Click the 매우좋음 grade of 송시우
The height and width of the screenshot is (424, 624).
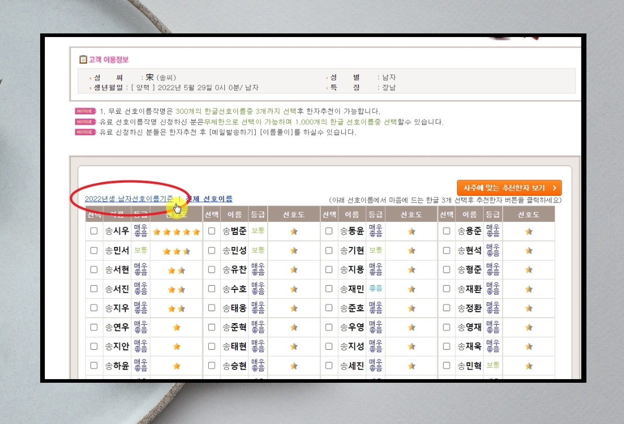tap(140, 231)
